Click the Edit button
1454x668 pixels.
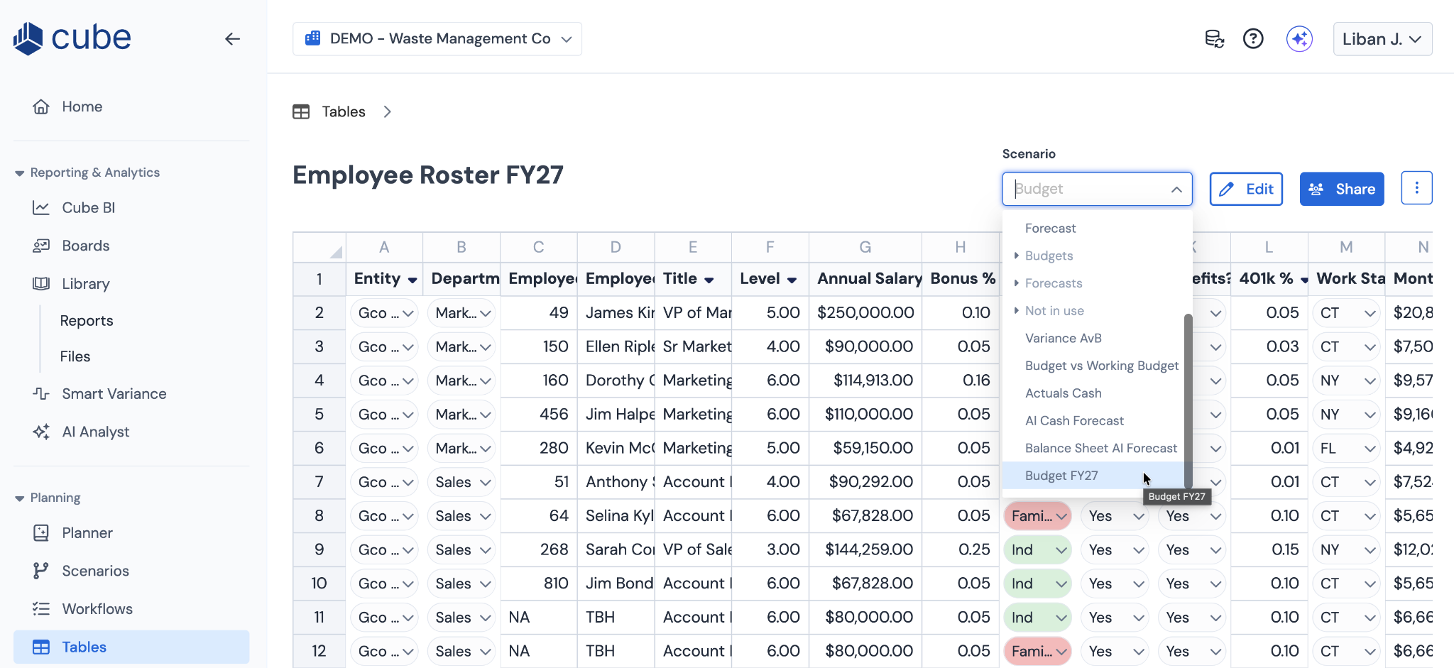pos(1246,189)
